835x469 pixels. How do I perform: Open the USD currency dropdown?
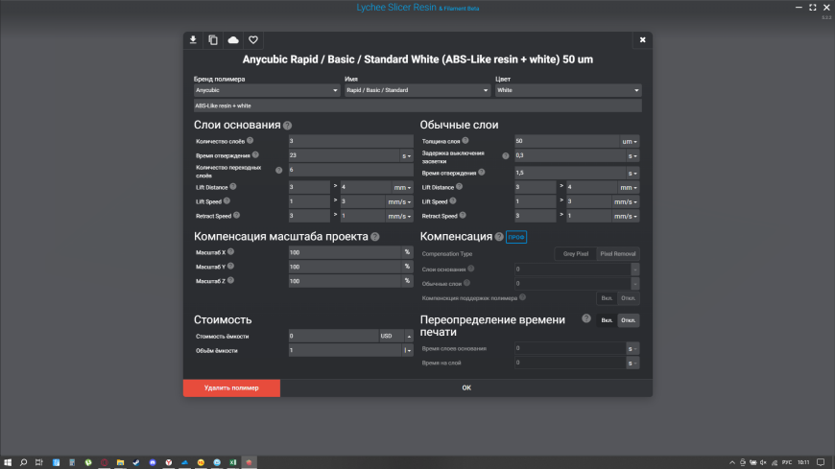pos(395,336)
